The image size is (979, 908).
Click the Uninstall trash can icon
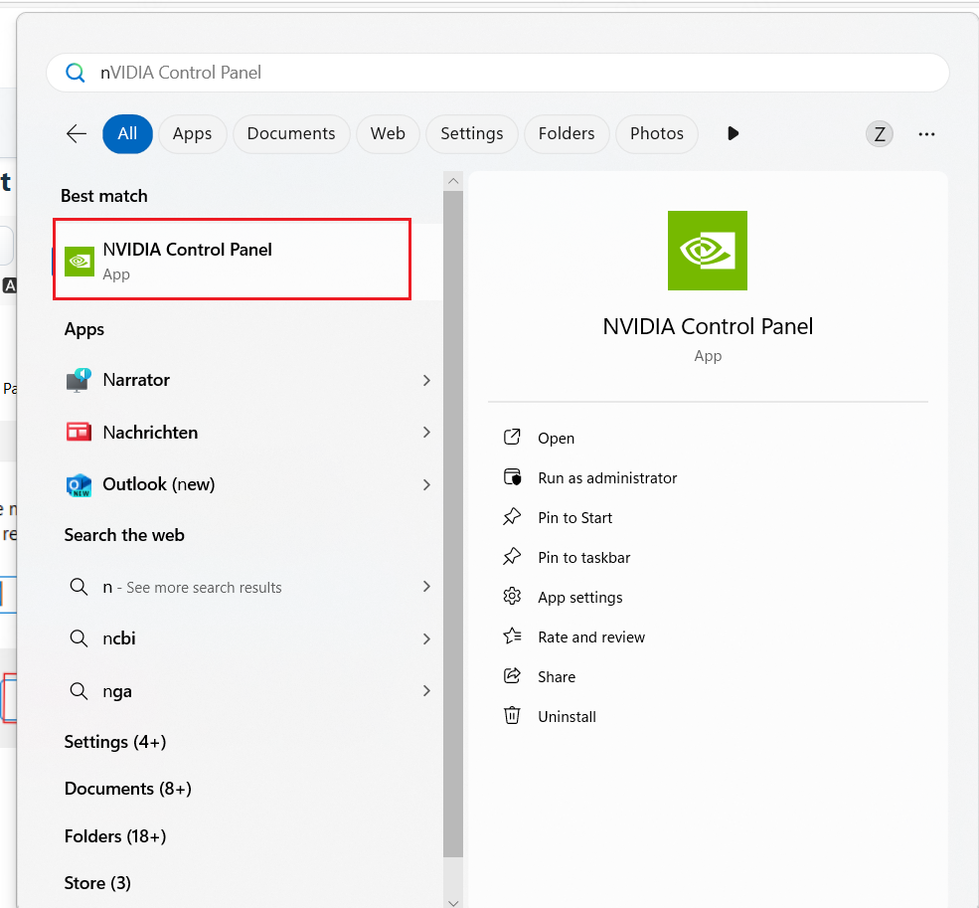point(512,715)
